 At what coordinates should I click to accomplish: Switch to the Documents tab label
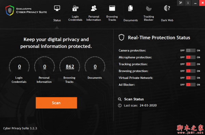(131, 20)
